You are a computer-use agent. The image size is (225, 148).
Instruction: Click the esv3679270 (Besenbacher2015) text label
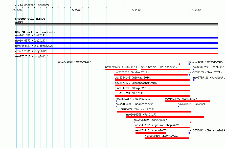pyautogui.click(x=136, y=83)
